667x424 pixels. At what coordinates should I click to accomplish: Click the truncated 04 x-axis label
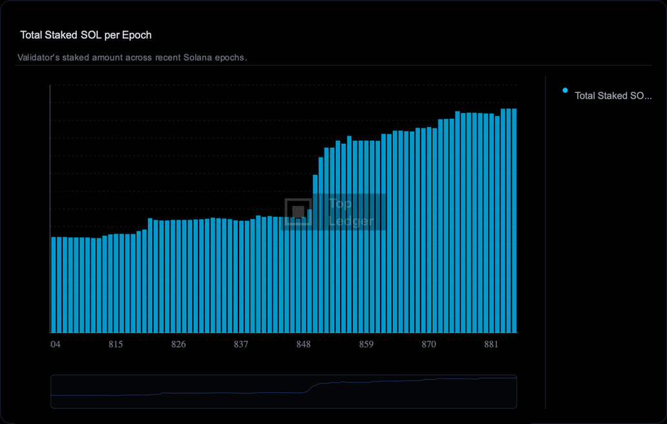pyautogui.click(x=56, y=345)
